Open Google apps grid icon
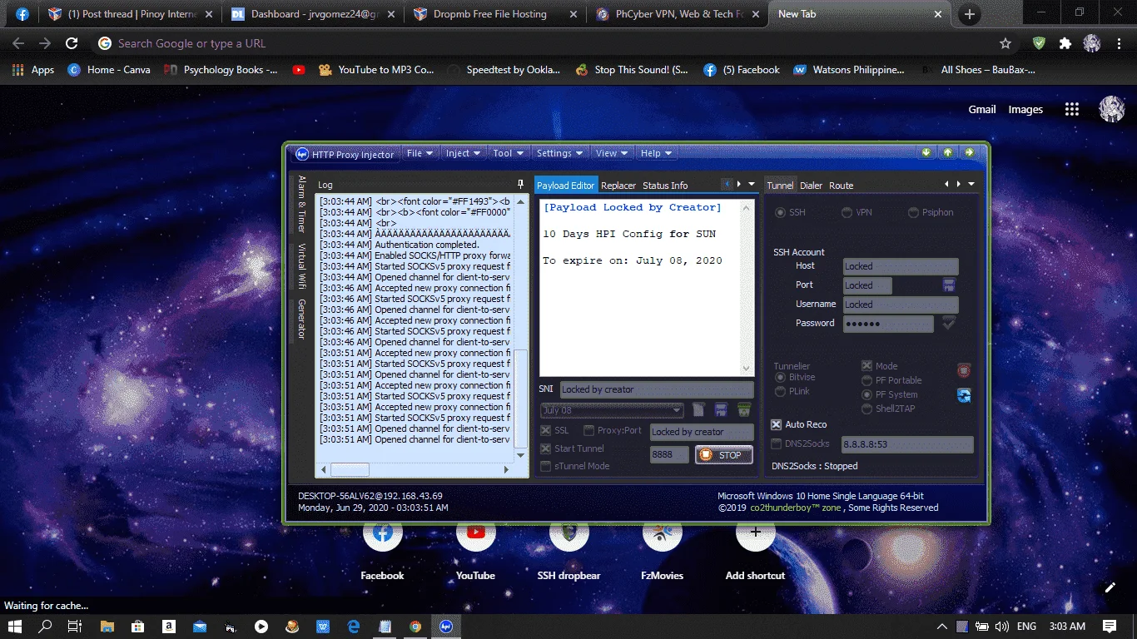Image resolution: width=1137 pixels, height=639 pixels. tap(1072, 109)
